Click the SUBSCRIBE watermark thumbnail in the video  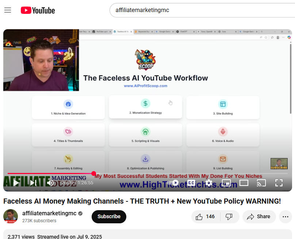(x=279, y=164)
